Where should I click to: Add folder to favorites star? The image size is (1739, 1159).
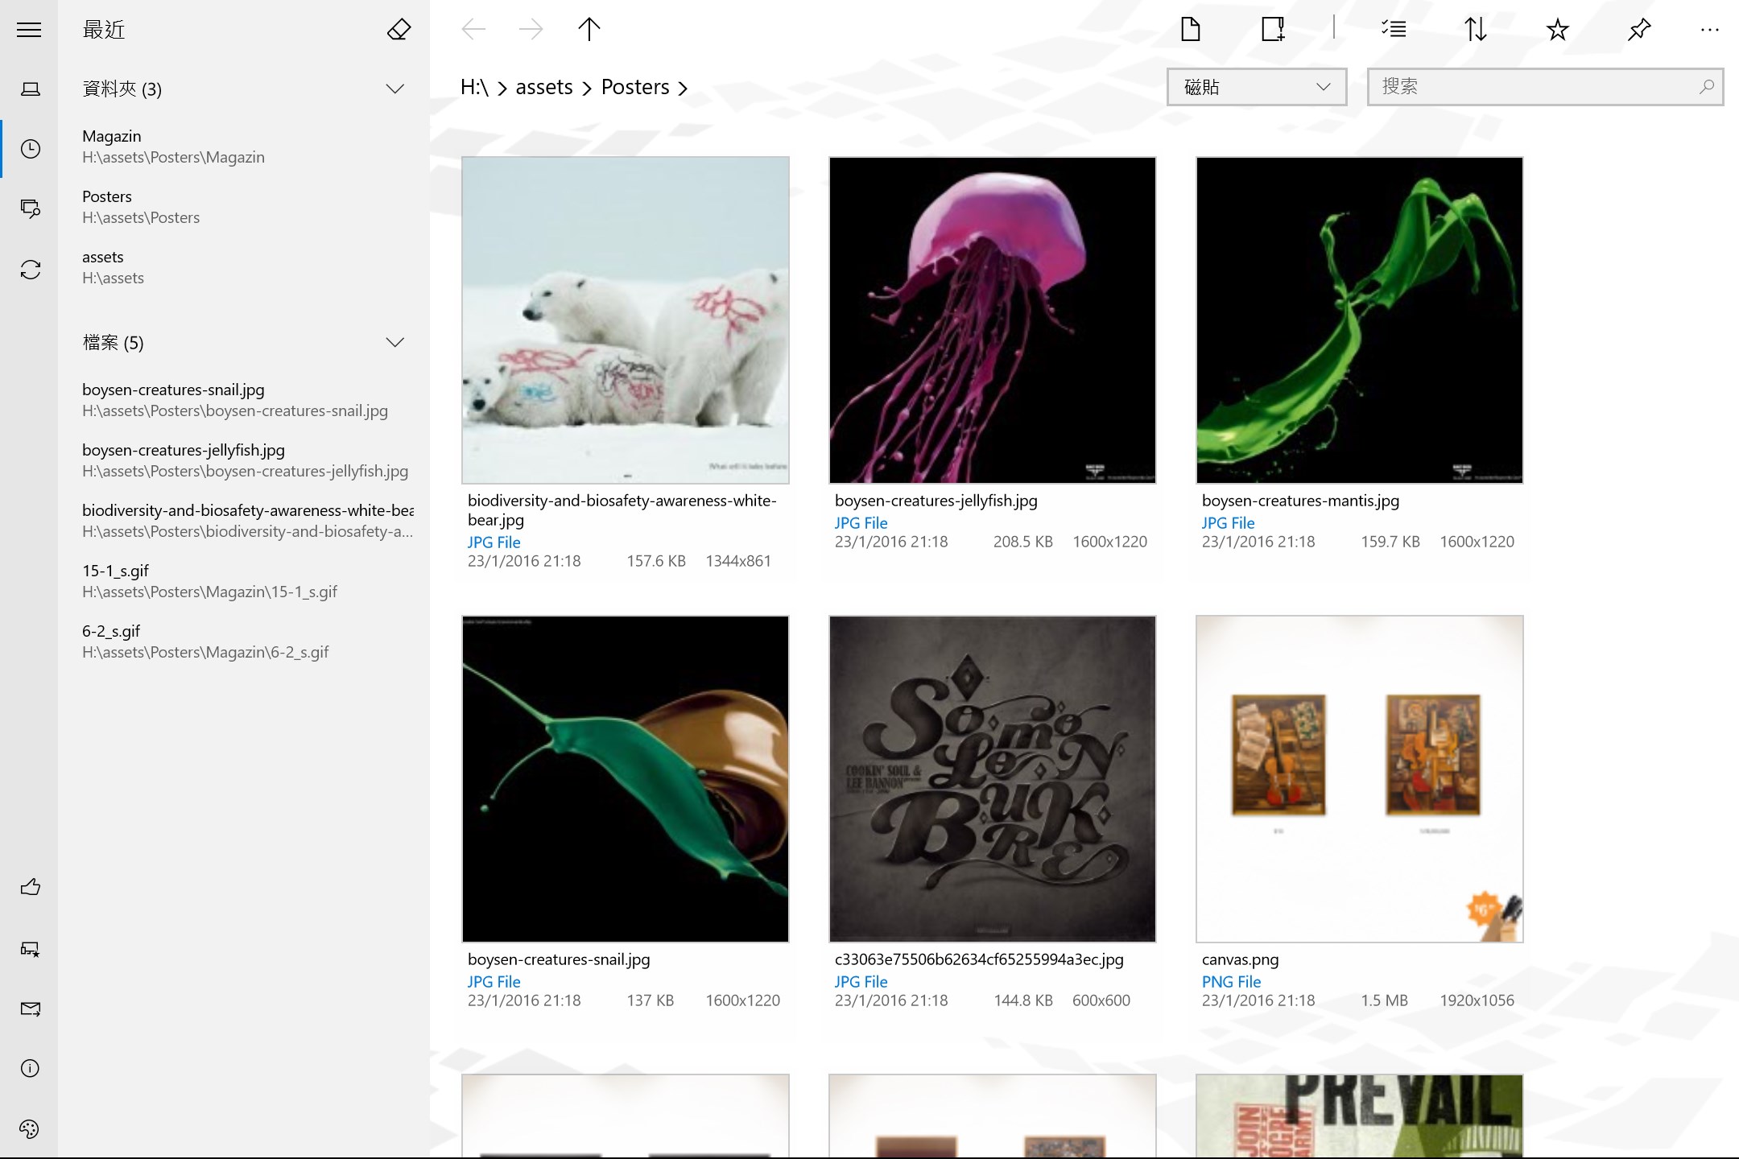tap(1558, 30)
